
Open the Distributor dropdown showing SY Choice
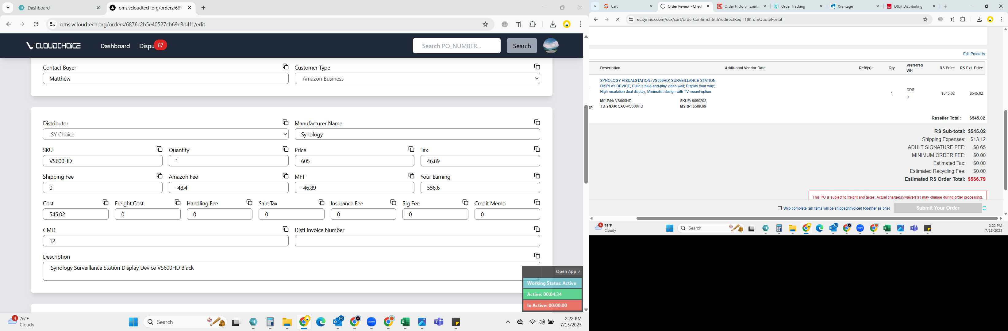(166, 135)
